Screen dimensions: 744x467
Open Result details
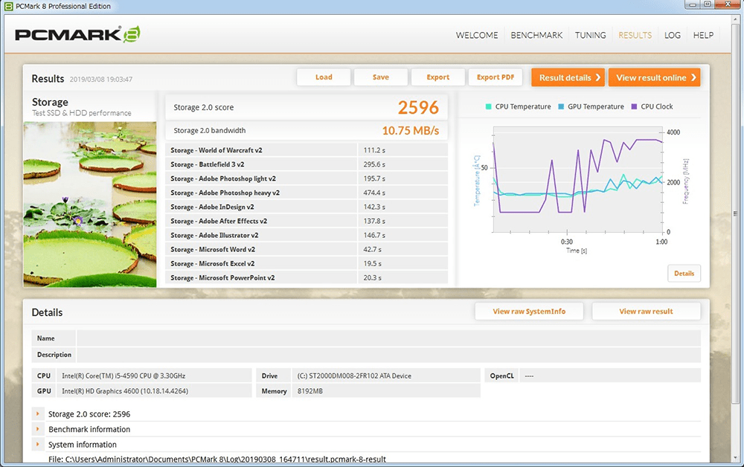[x=568, y=77]
